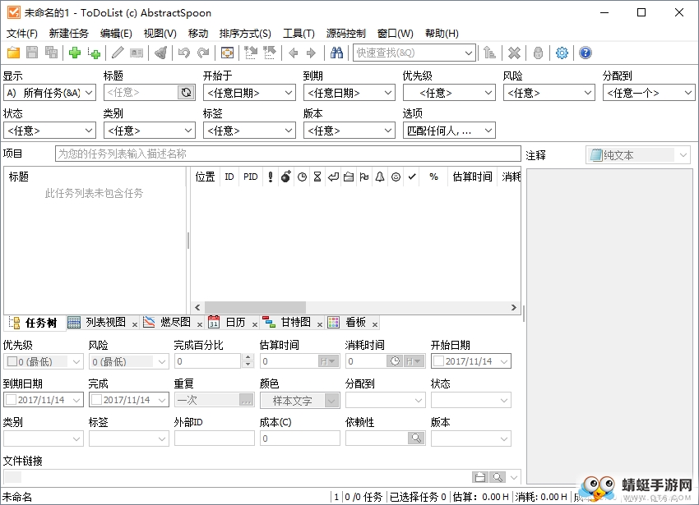This screenshot has height=505, width=699.
Task: Open the 到期 任意日期 dropdown
Action: (x=349, y=93)
